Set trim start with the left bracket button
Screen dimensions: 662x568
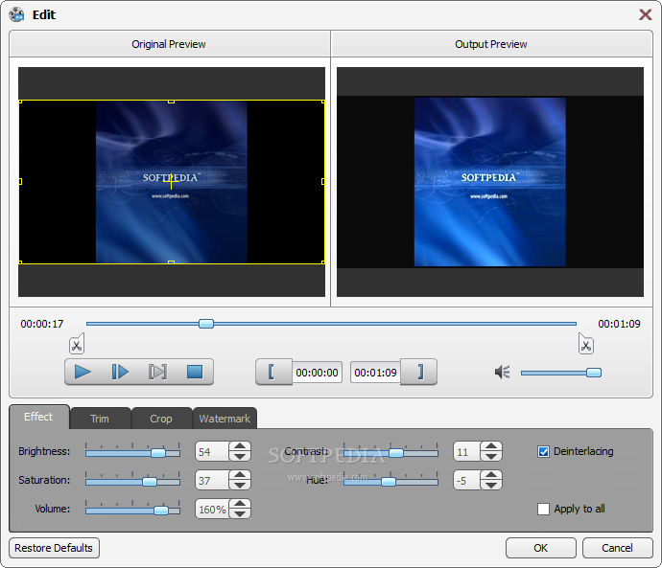pos(272,372)
